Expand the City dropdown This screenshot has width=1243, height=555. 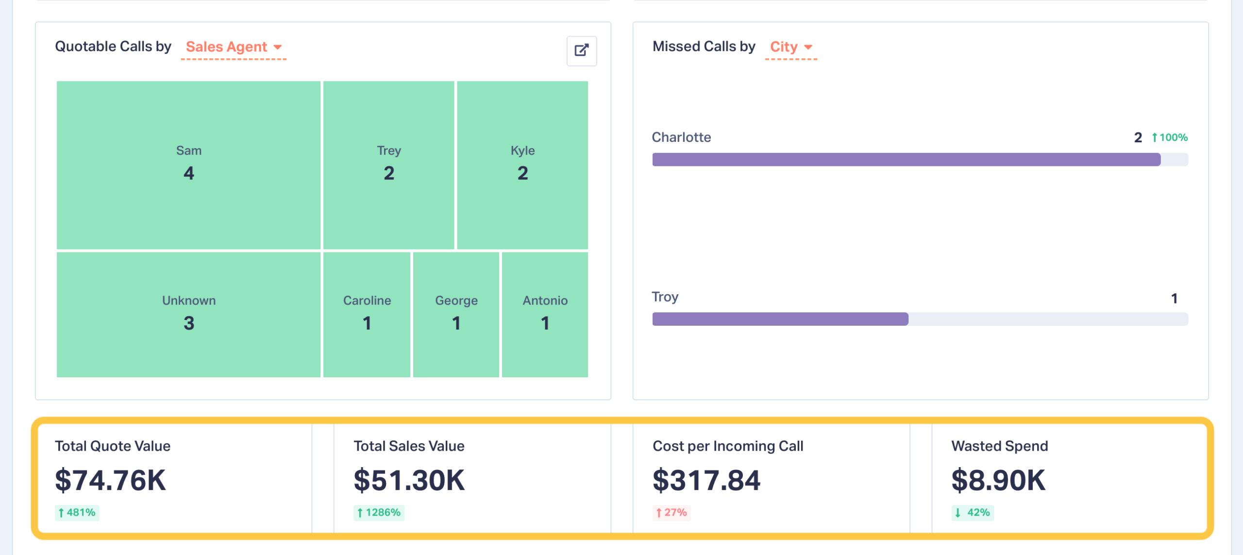[x=790, y=47]
